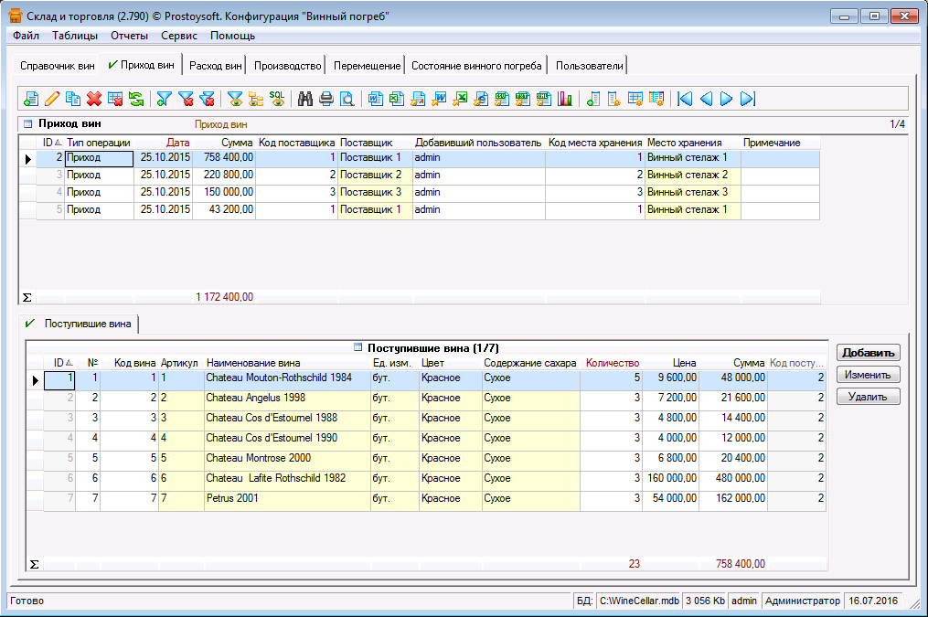Switch to the Состояние винного погреба tab
This screenshot has width=928, height=617.
[x=476, y=66]
